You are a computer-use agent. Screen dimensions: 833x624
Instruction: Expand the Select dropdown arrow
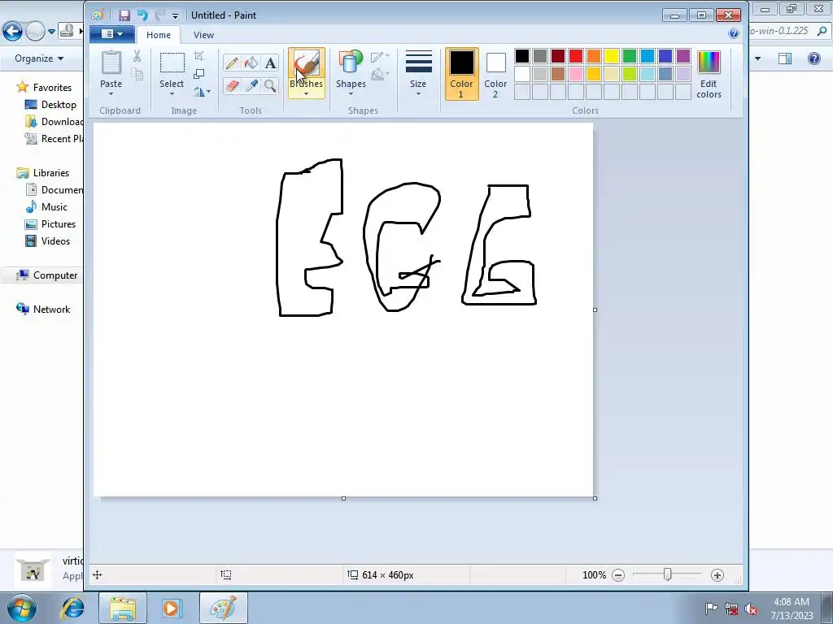172,94
